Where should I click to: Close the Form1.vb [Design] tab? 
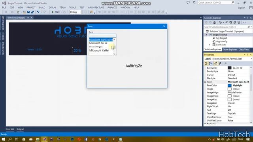coord(32,17)
